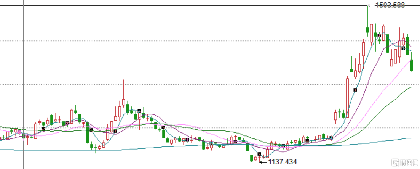Click the black marker right of the peak candle
Screen dimensions: 420x169
click(379, 35)
